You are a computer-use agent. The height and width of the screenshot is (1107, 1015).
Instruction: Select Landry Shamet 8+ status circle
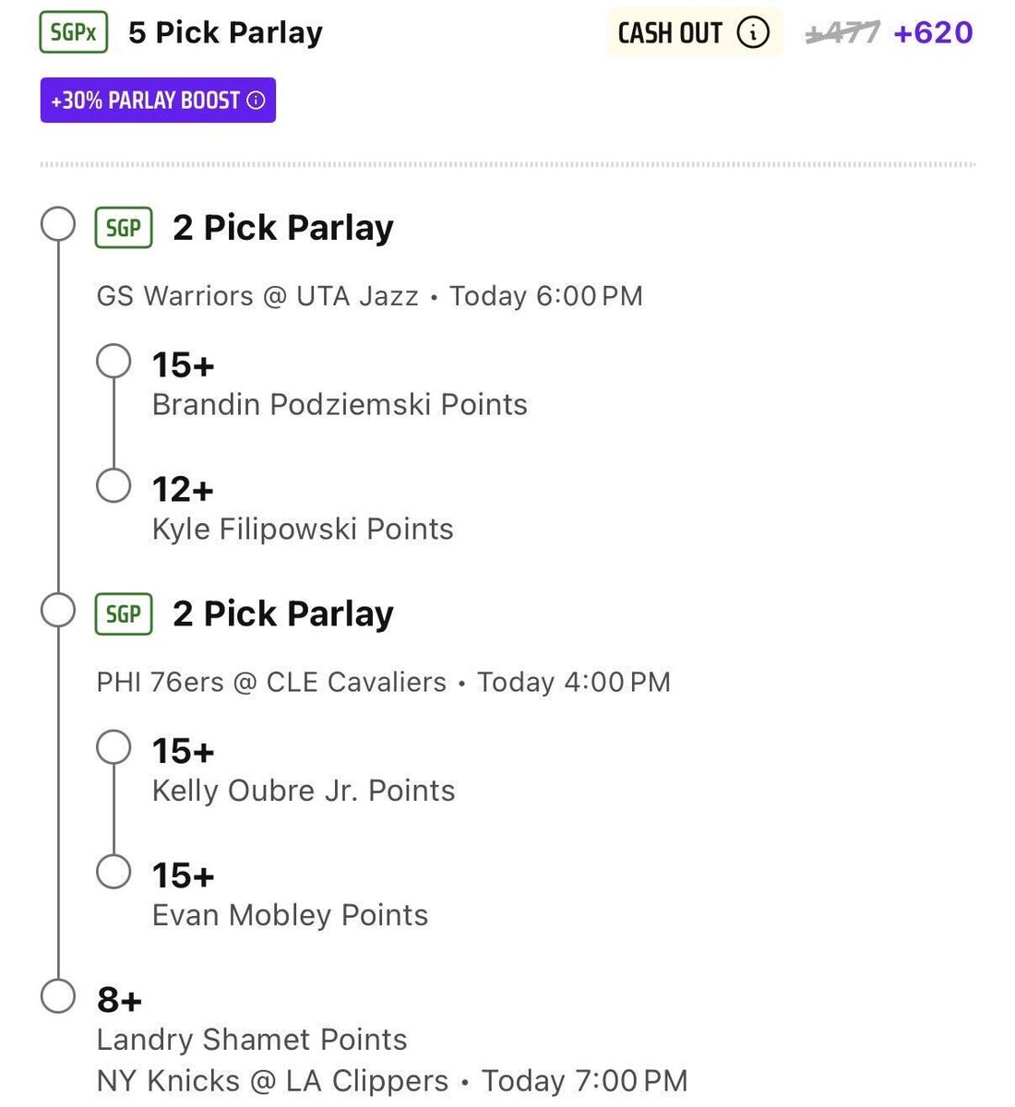point(58,996)
